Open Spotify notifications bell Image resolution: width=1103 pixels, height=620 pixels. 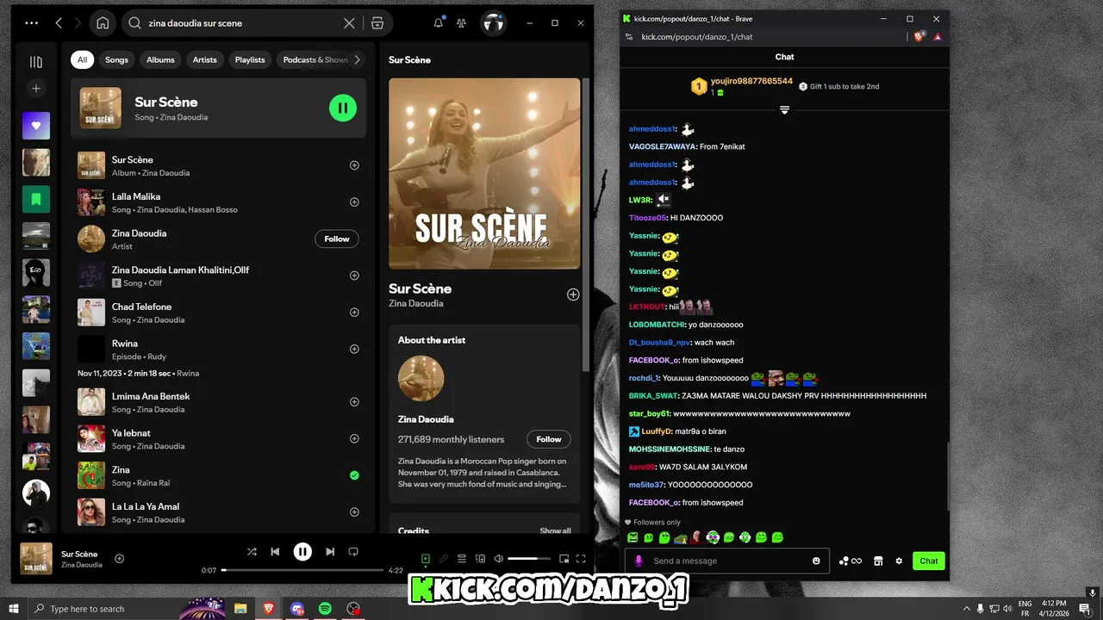(x=438, y=23)
